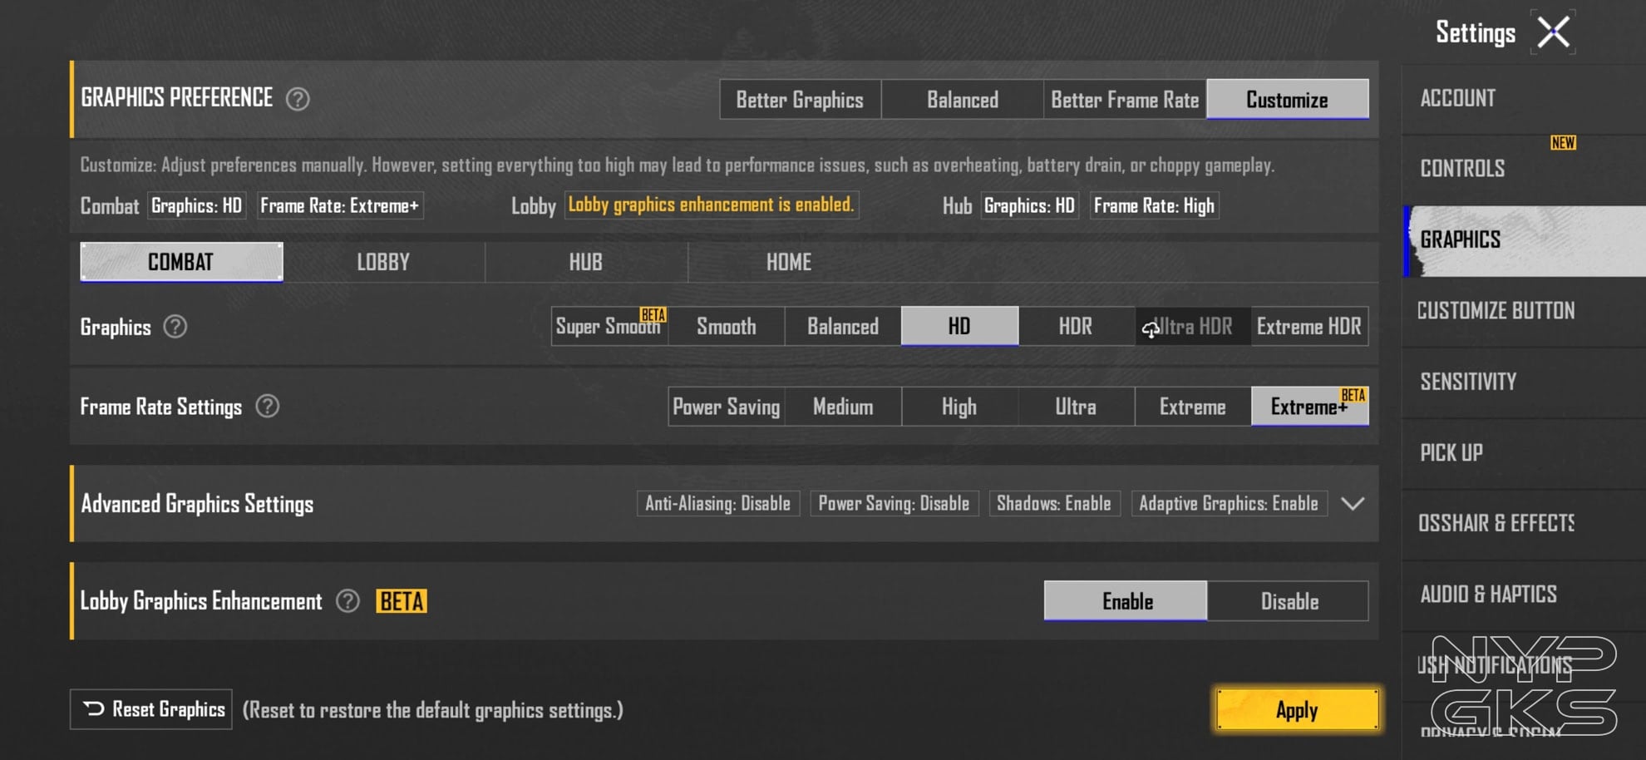Switch to the LOBBY tab
This screenshot has width=1646, height=760.
pyautogui.click(x=383, y=262)
